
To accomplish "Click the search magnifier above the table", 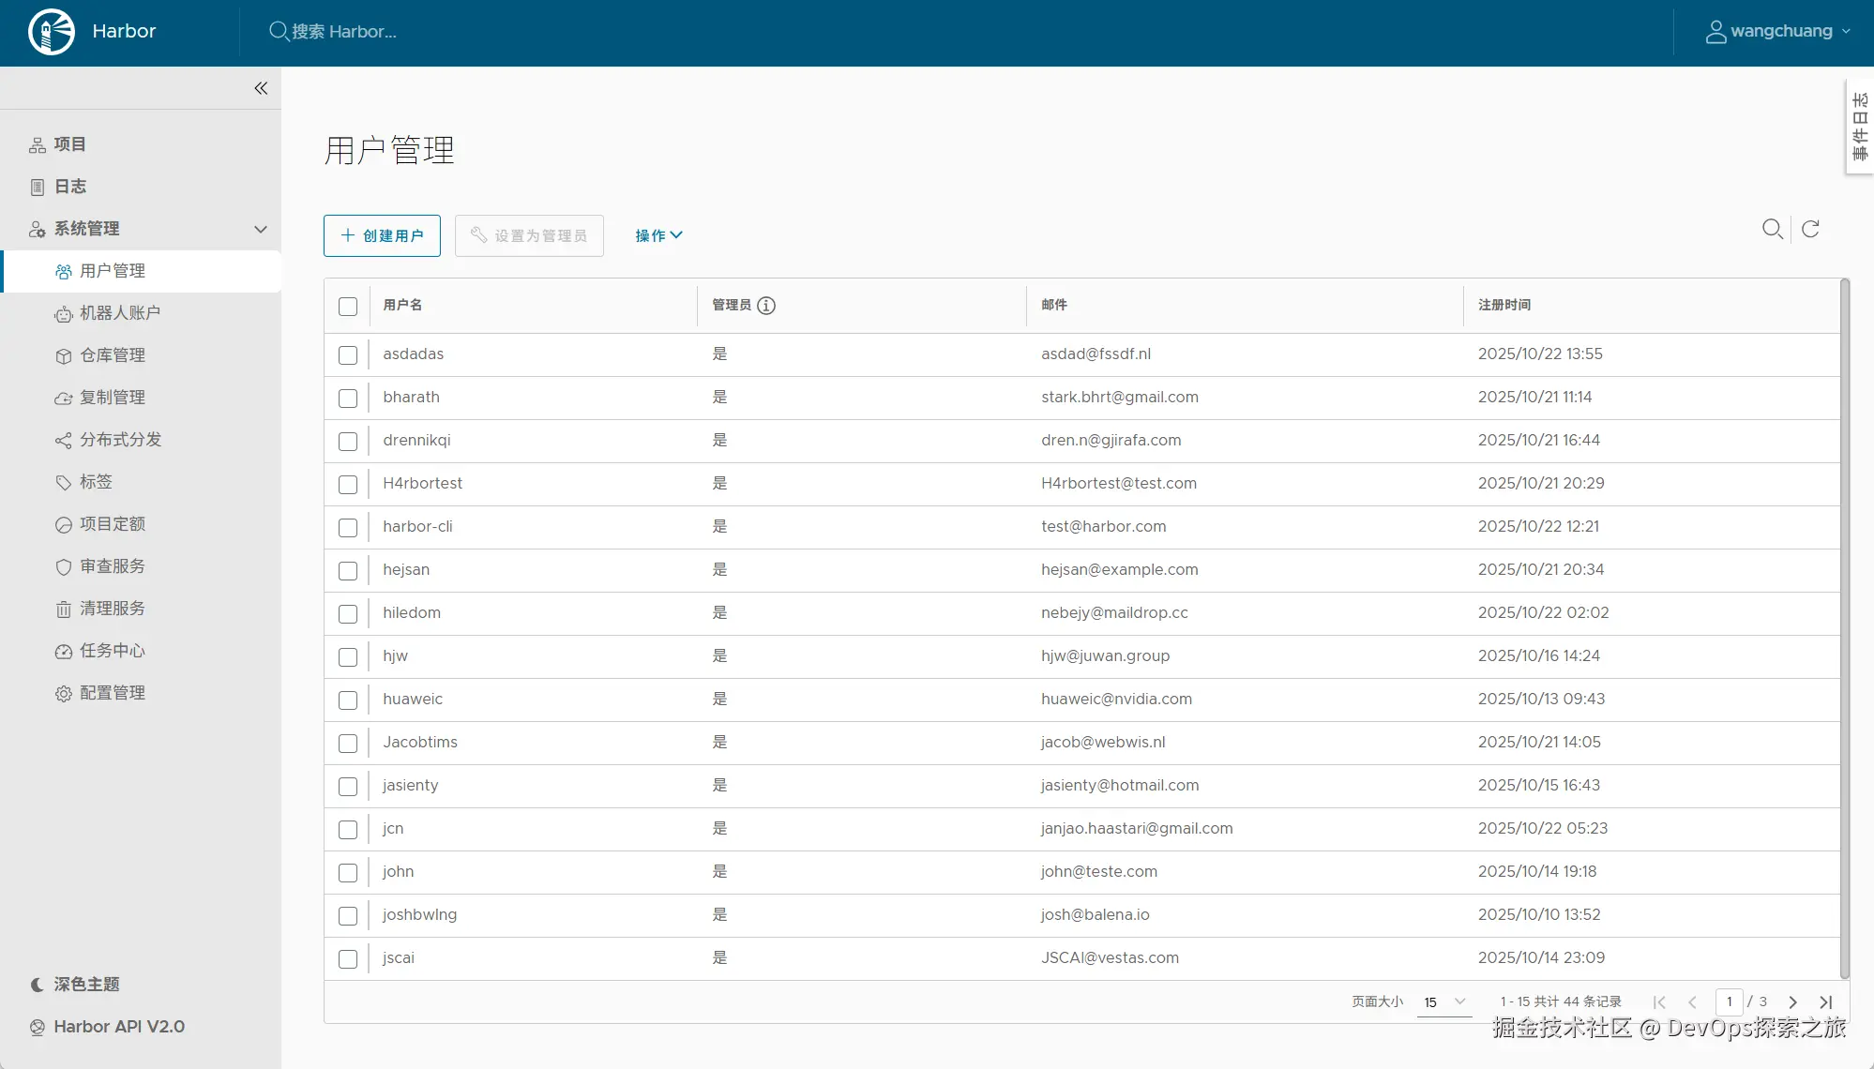I will pos(1772,229).
